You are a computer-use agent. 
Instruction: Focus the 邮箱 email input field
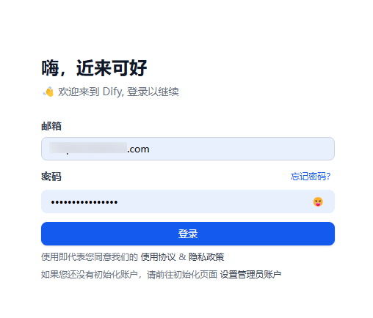coord(188,149)
